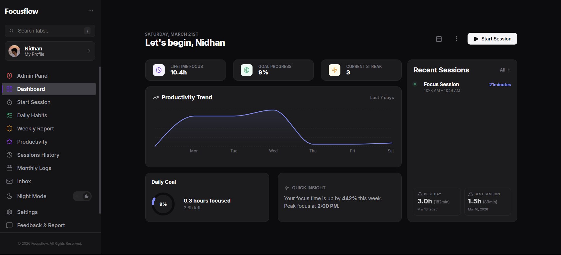Screen dimensions: 561x255
Task: Click the Admin Panel shield icon
Action: (9, 76)
